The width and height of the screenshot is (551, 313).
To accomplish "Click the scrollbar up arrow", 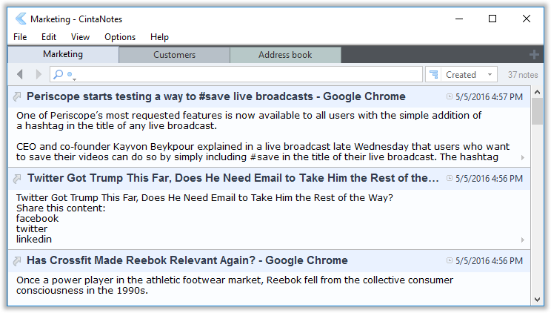I will coord(537,92).
